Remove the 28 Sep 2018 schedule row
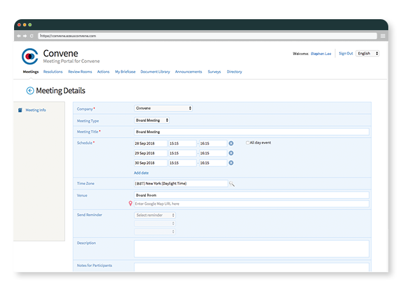Image resolution: width=403 pixels, height=301 pixels. [x=231, y=143]
